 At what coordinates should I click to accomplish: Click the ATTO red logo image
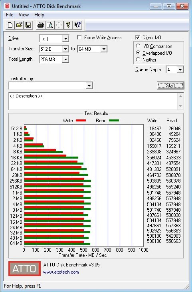click(24, 268)
